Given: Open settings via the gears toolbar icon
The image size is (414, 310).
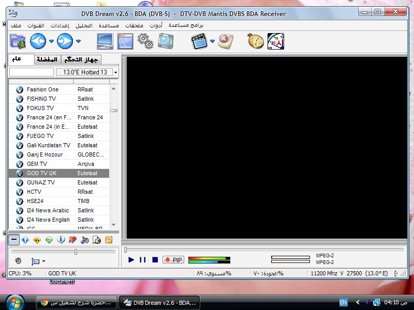Looking at the screenshot, I should point(145,41).
